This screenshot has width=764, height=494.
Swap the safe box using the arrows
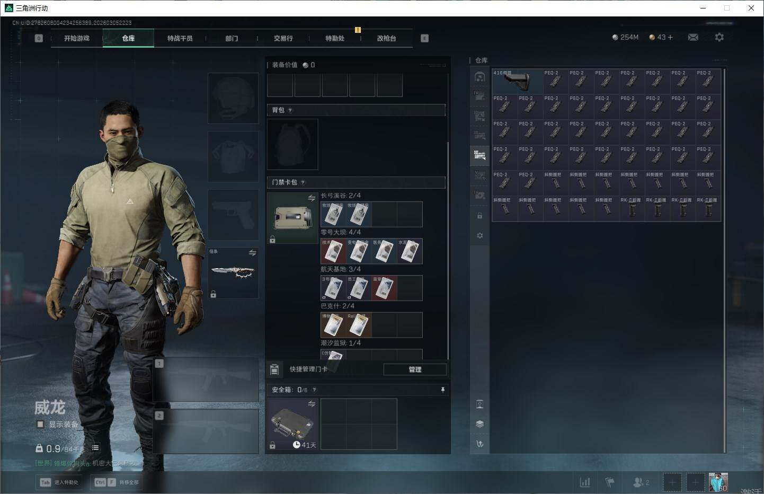tap(312, 404)
